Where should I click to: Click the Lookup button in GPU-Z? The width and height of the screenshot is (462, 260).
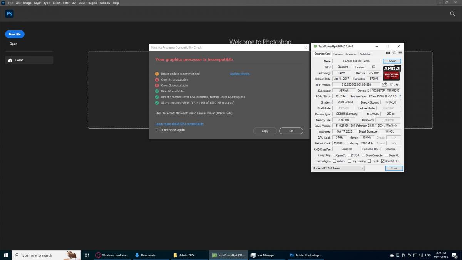click(x=392, y=61)
